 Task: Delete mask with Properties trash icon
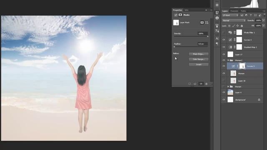[x=207, y=84]
